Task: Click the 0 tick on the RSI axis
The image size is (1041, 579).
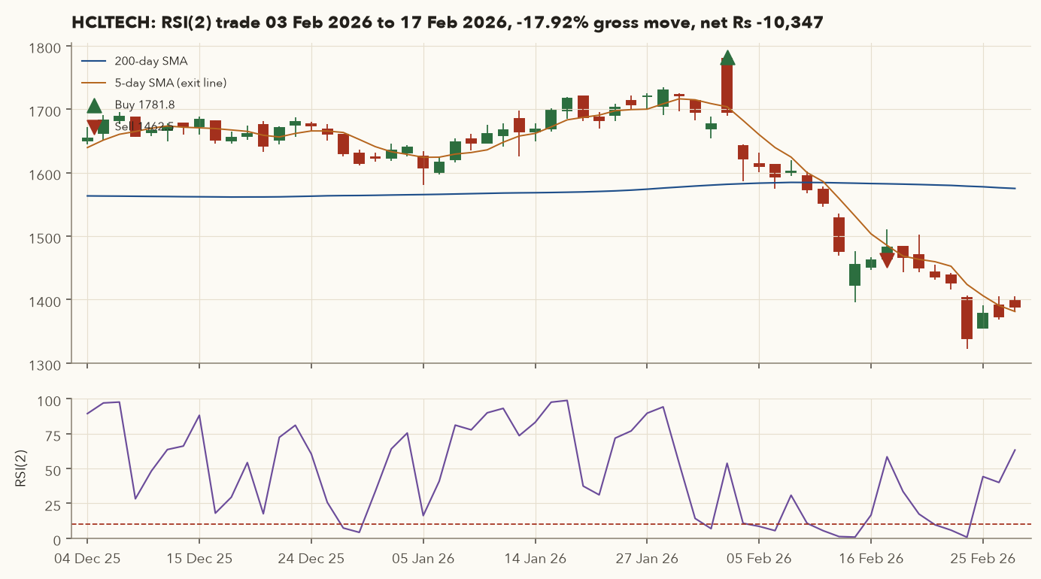Action: coord(58,540)
